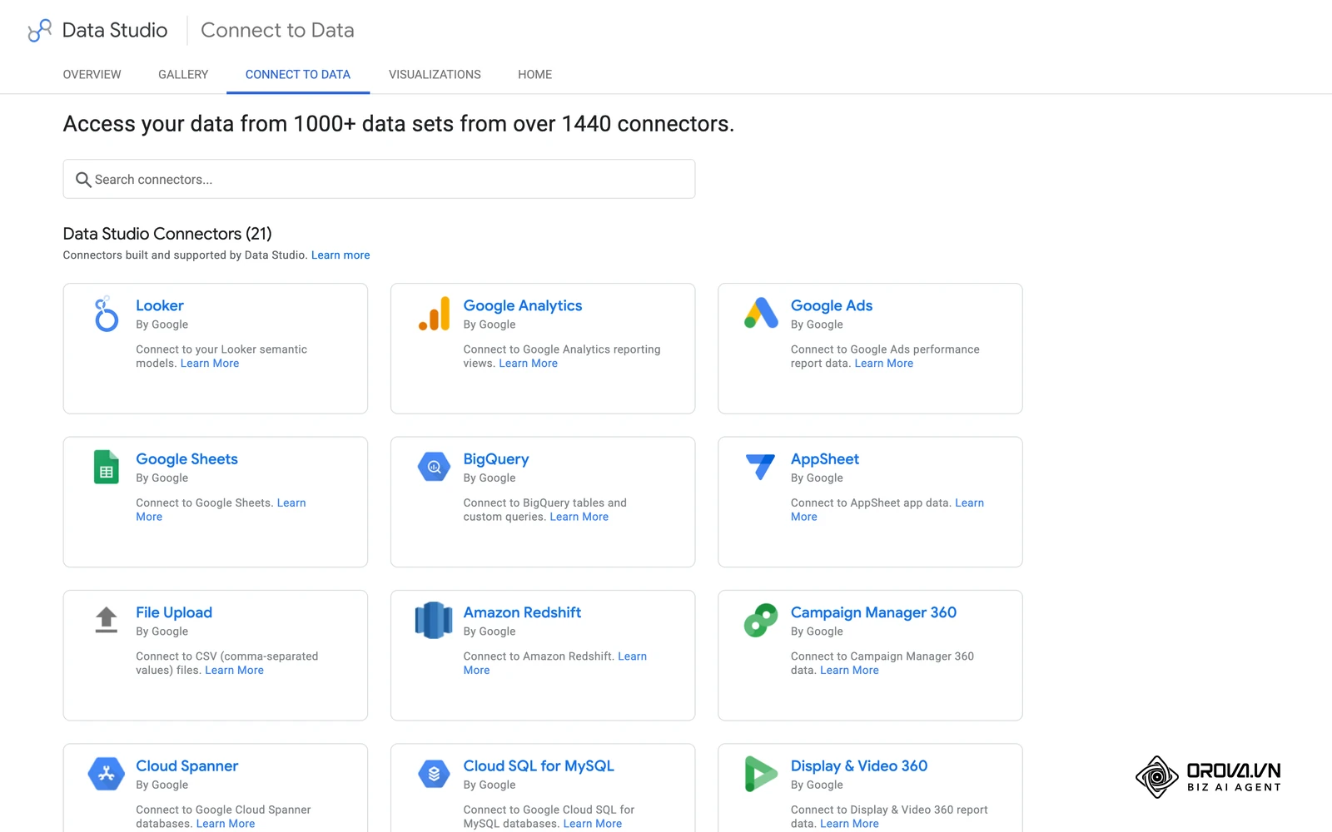1332x832 pixels.
Task: Click Learn More in Display & Video 360 card
Action: [849, 824]
